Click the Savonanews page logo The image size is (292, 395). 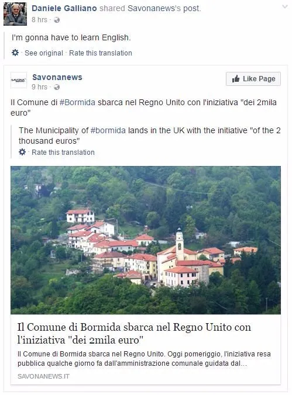coord(18,80)
